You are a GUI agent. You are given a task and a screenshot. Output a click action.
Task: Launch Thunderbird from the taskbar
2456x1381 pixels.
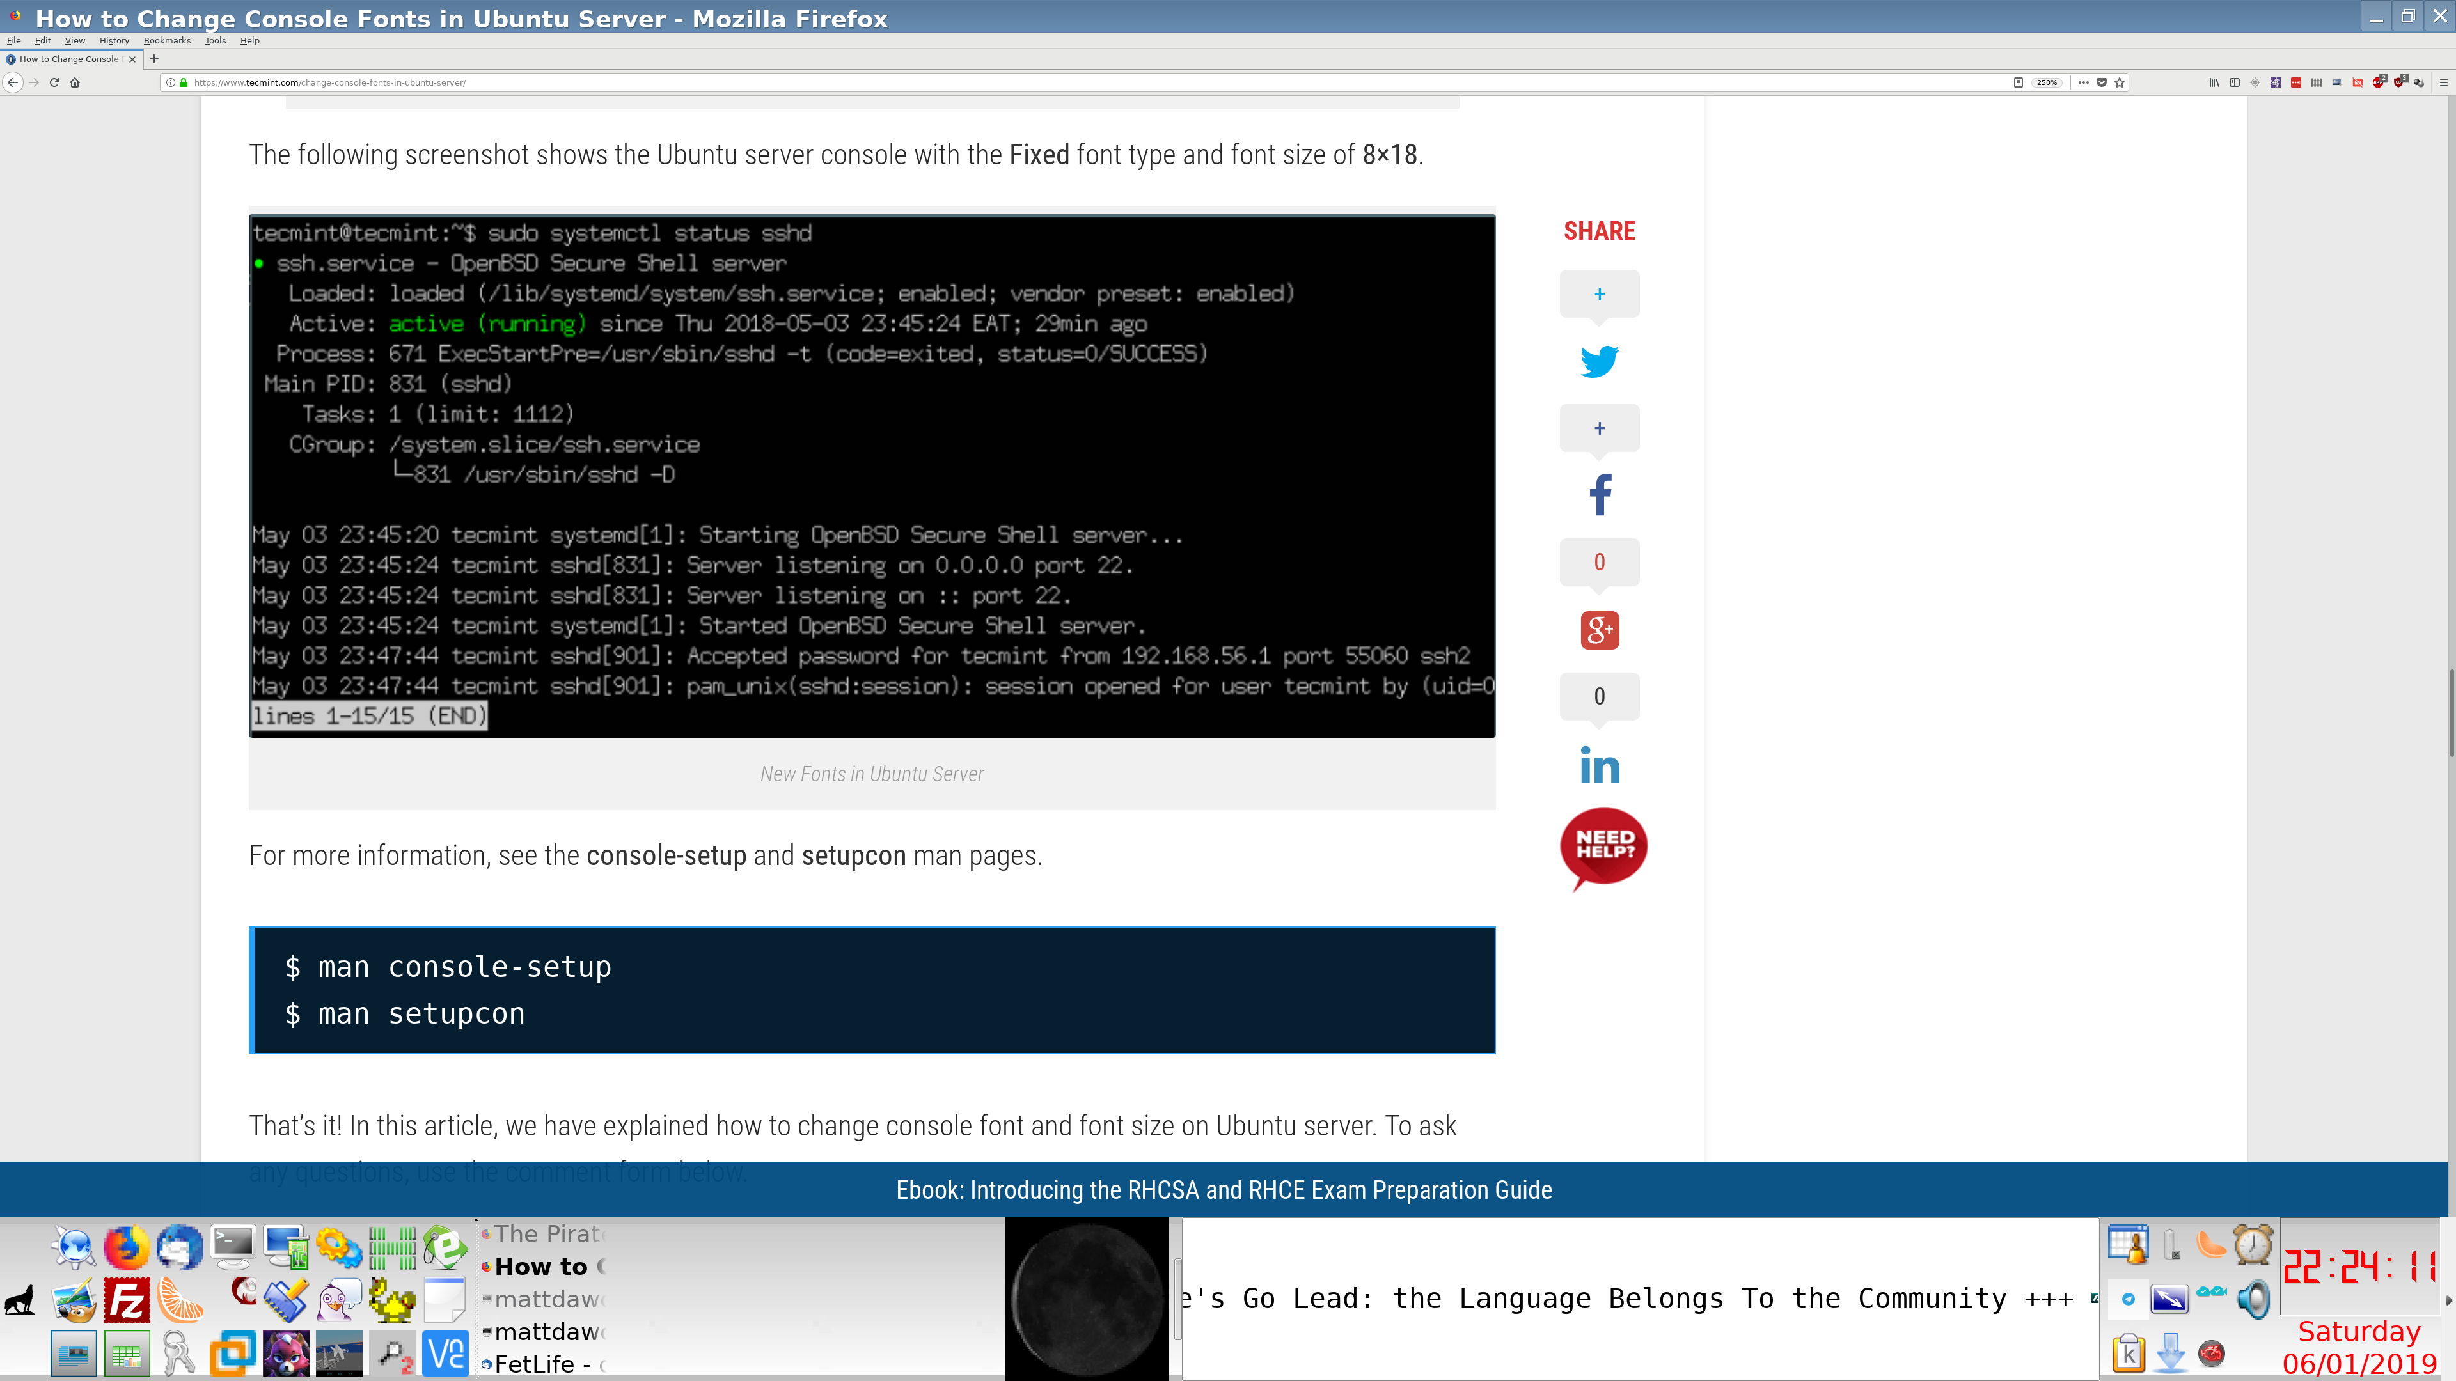click(x=179, y=1247)
